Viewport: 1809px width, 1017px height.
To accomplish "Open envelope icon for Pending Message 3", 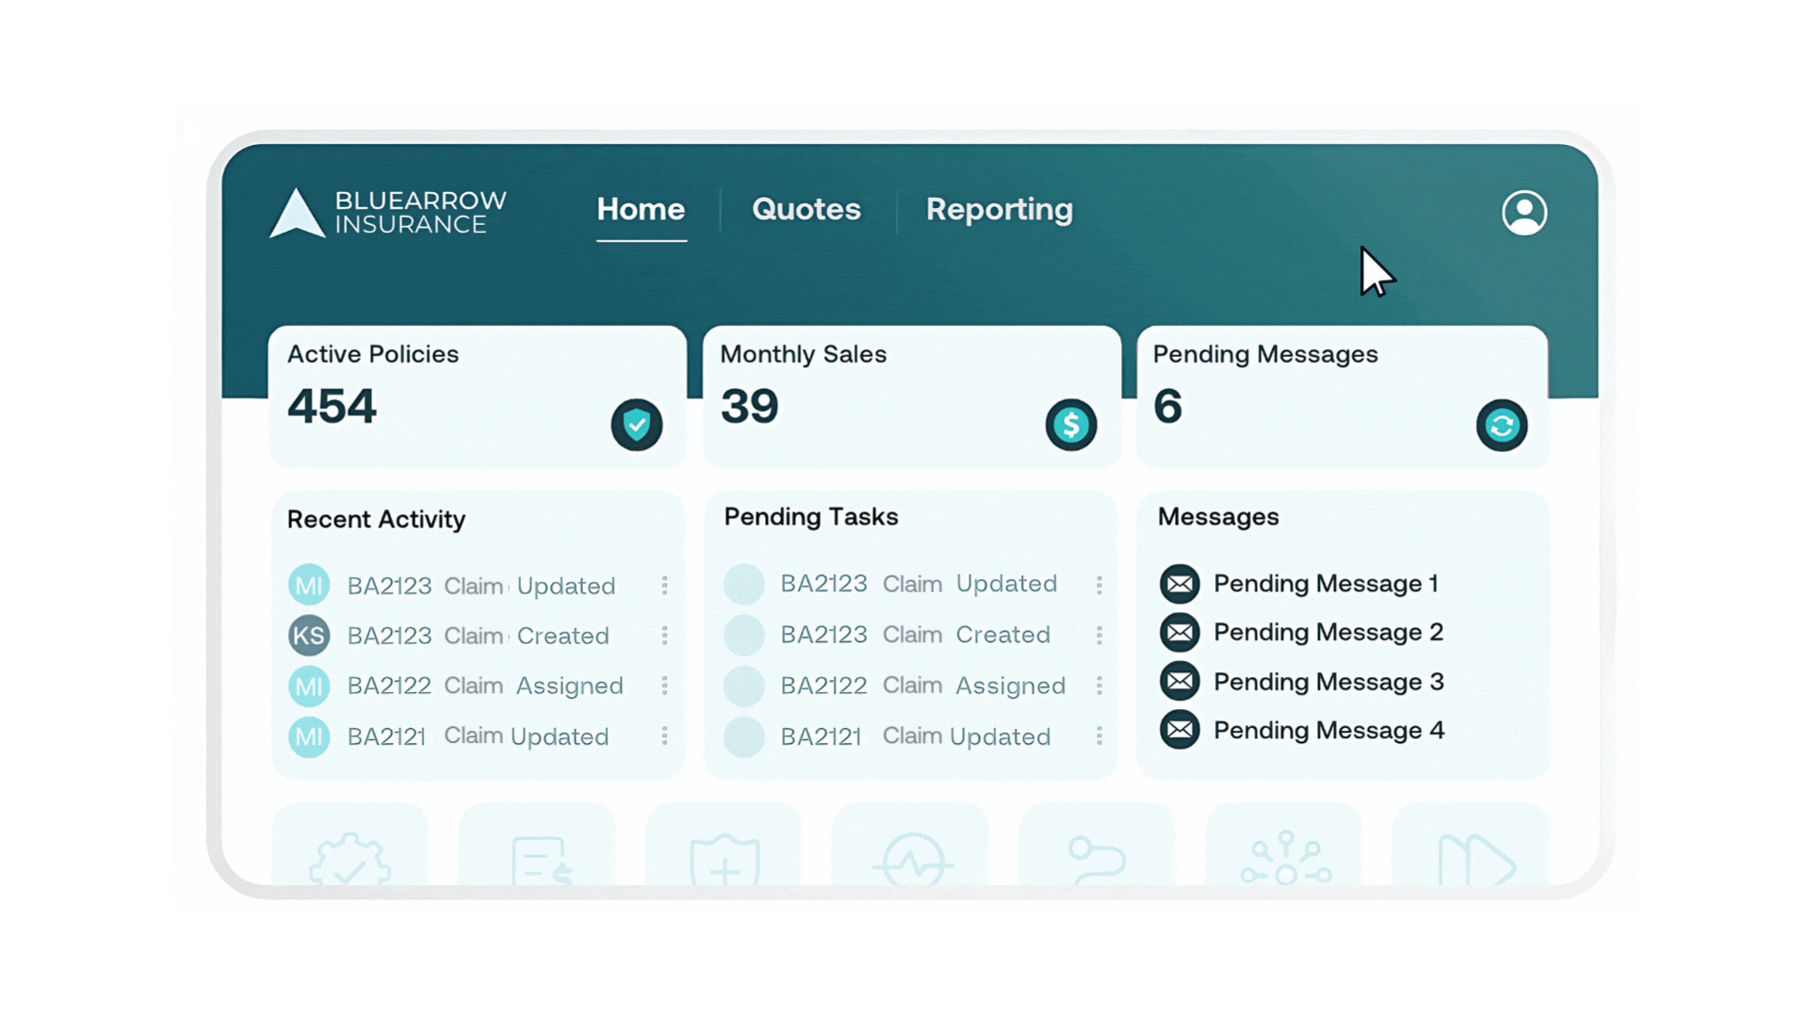I will (1180, 681).
